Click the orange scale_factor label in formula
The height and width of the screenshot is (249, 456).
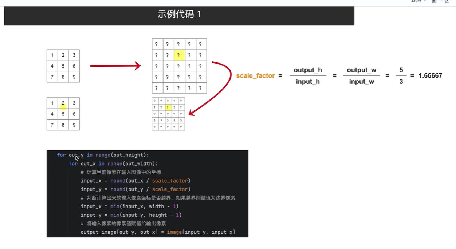pos(255,76)
